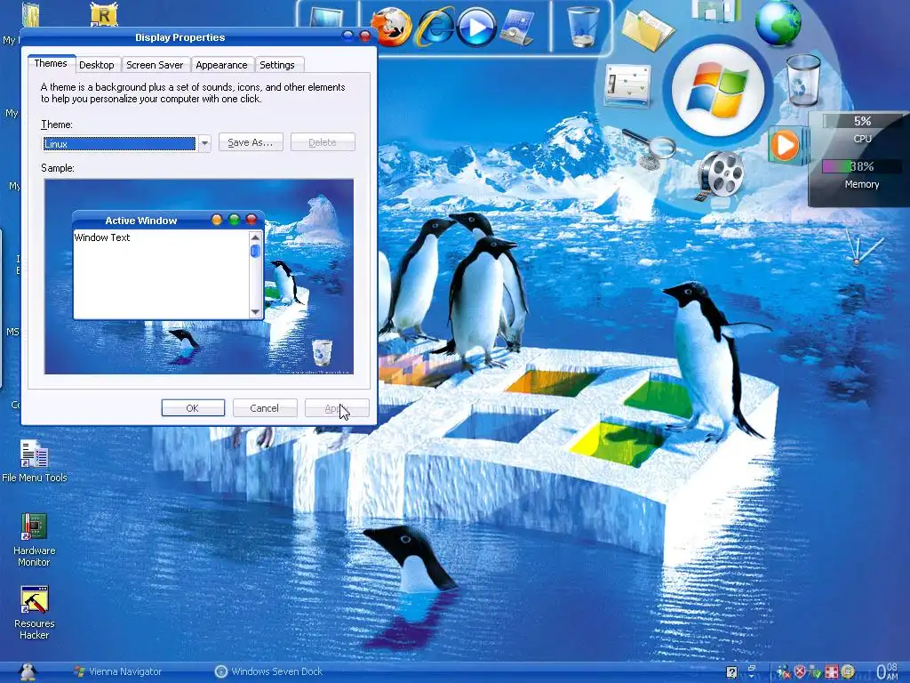910x683 pixels.
Task: Click the Apply button
Action: 337,408
